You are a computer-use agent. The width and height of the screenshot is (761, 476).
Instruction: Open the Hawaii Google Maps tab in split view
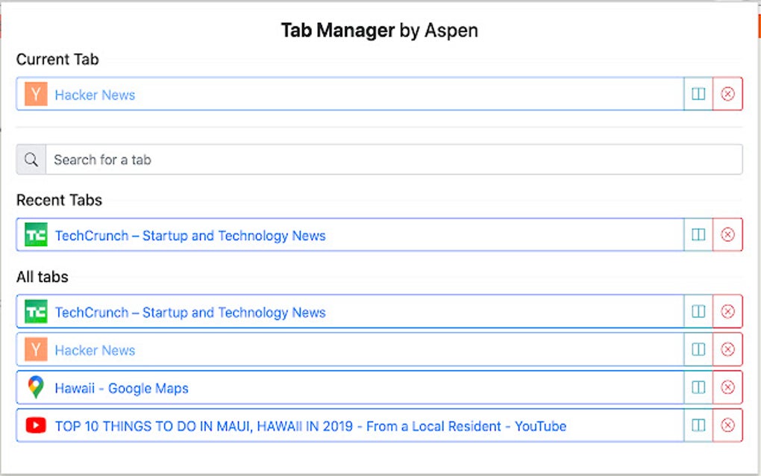(x=698, y=387)
